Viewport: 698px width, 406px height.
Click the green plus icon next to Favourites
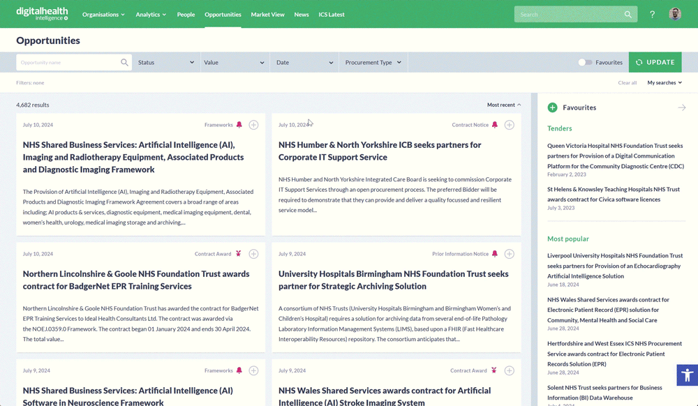552,107
